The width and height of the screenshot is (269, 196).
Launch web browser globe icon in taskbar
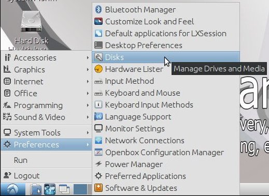tap(50, 189)
